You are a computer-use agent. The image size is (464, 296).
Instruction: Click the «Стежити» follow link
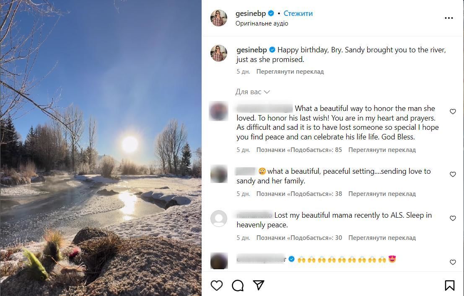(x=298, y=13)
